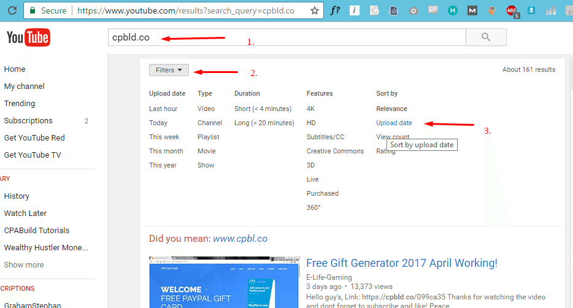Filter by the 3D feature

click(310, 165)
